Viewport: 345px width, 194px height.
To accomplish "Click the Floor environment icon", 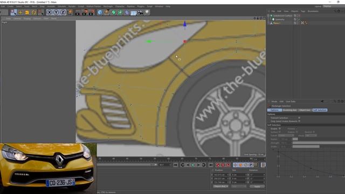I will tap(134, 13).
